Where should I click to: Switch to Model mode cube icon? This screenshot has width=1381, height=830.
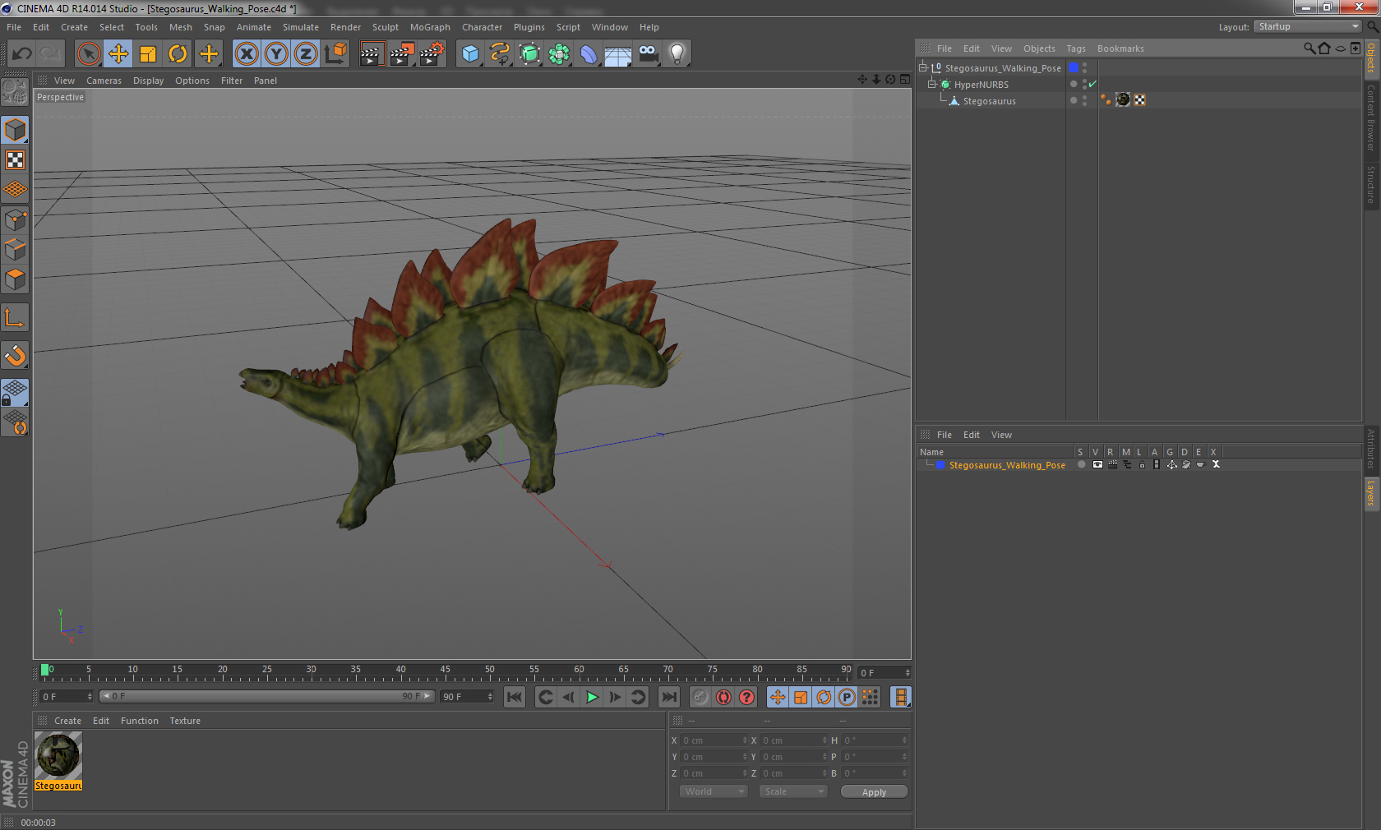coord(15,130)
